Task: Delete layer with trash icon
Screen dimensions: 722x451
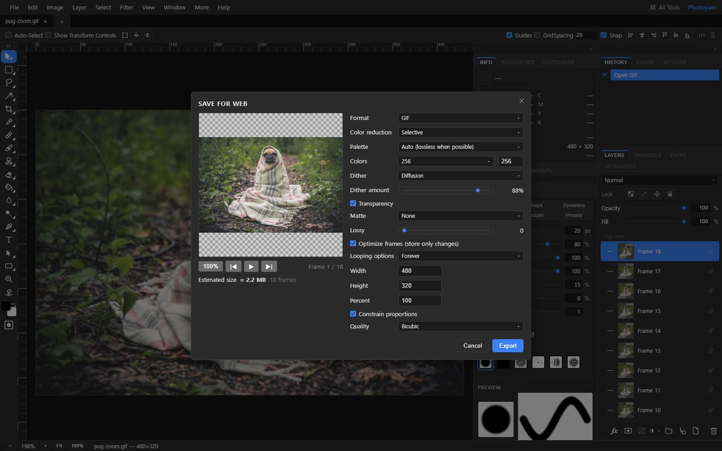Action: pos(713,431)
